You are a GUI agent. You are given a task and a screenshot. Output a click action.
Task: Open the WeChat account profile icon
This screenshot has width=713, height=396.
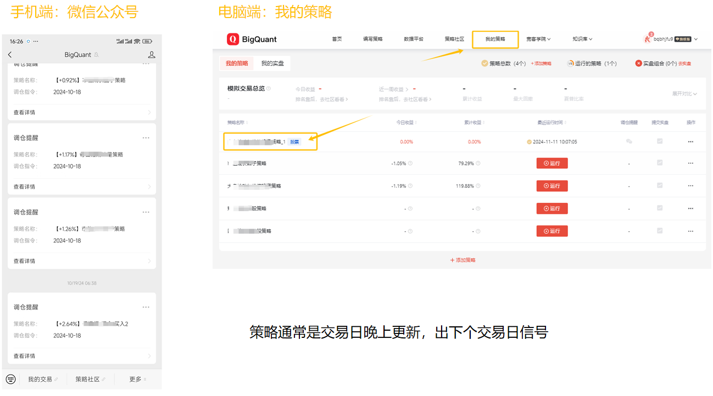[152, 55]
